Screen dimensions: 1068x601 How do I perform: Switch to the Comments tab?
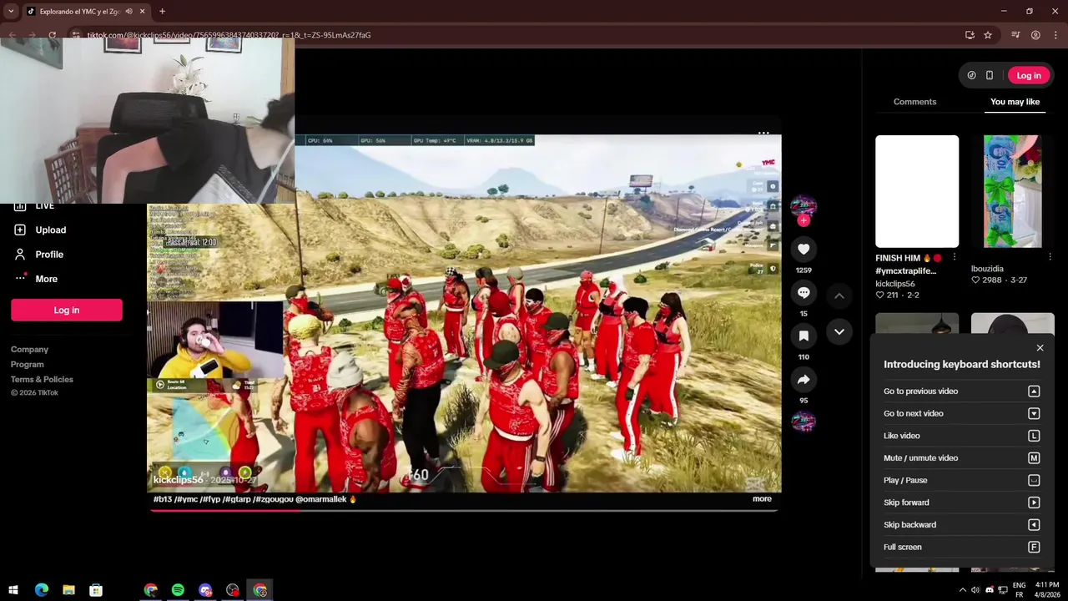[x=914, y=102]
